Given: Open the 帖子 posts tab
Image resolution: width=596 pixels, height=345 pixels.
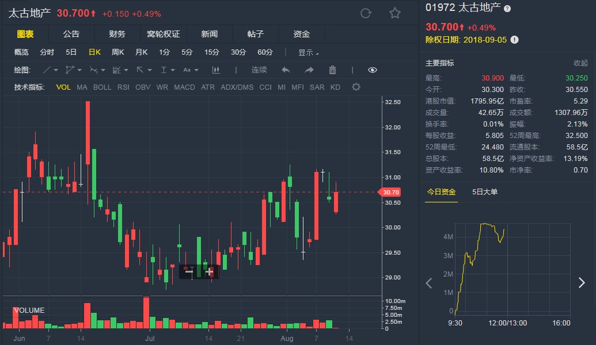Looking at the screenshot, I should tap(256, 34).
